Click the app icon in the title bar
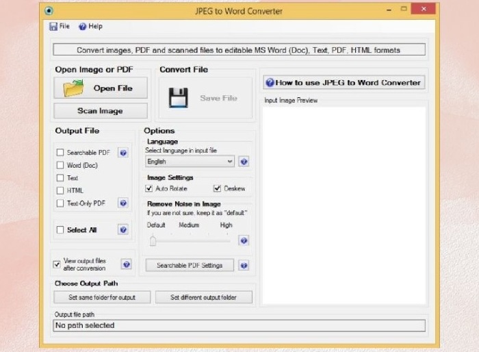Viewport: 479px width, 352px height. click(x=49, y=11)
